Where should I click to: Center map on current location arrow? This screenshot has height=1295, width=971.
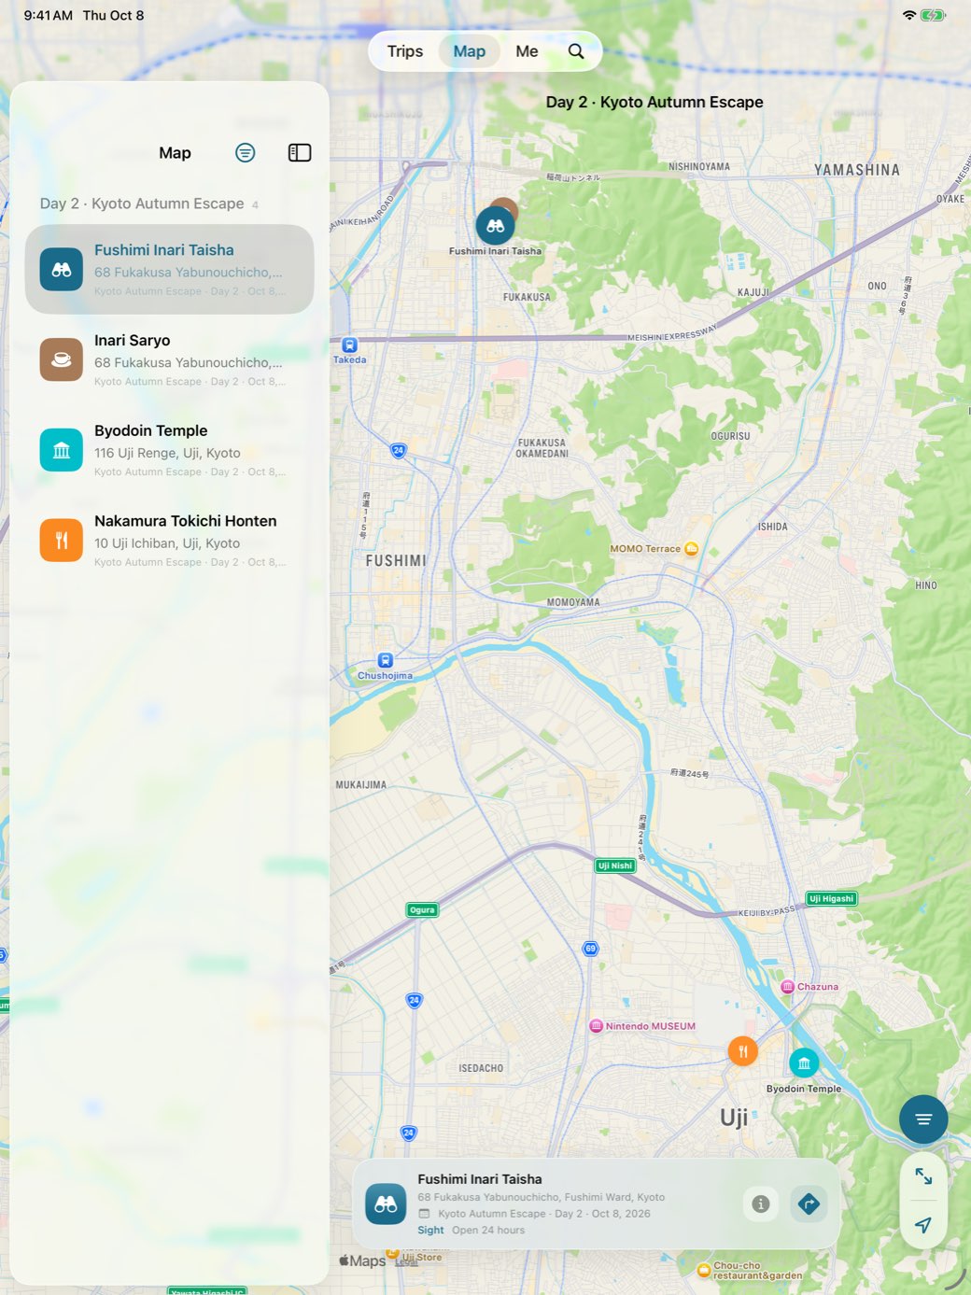tap(923, 1225)
